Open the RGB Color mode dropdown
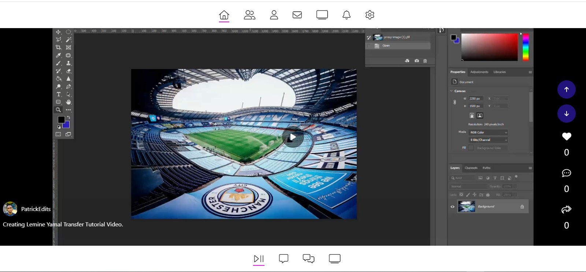 coord(488,132)
